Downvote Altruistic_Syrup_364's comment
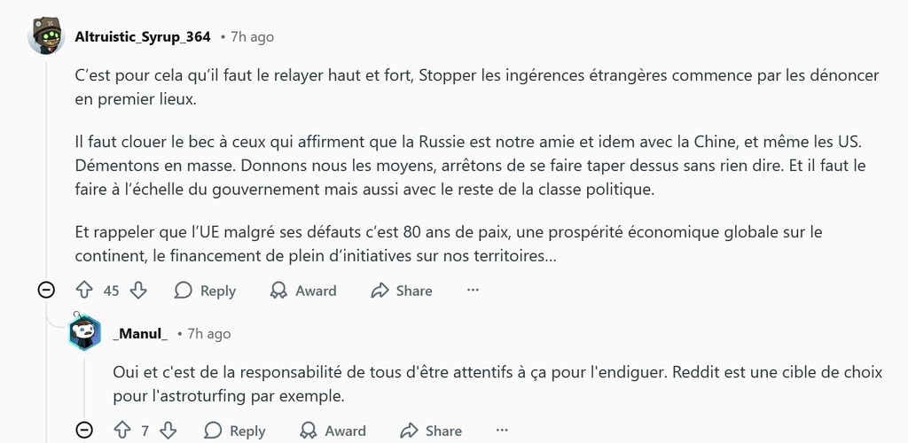Image resolution: width=908 pixels, height=443 pixels. click(138, 291)
